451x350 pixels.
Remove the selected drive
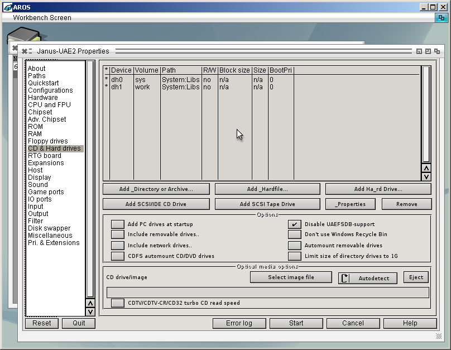point(407,204)
